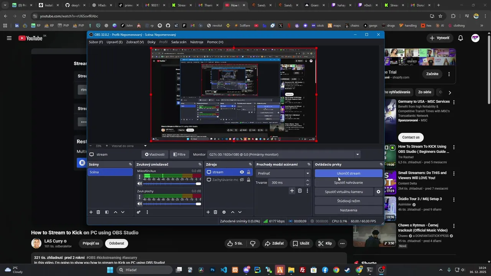Click trash icon in Scény panel

coord(98,212)
